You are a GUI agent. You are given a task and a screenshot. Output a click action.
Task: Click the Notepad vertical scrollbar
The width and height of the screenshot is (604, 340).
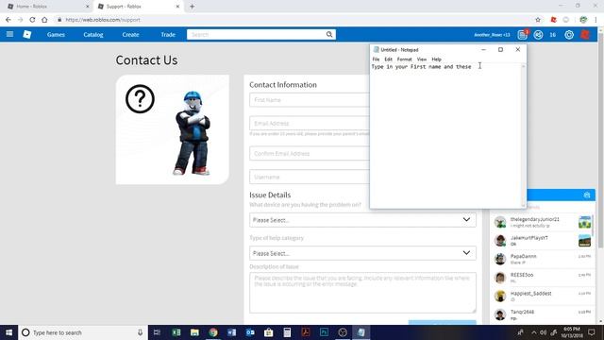click(x=523, y=135)
